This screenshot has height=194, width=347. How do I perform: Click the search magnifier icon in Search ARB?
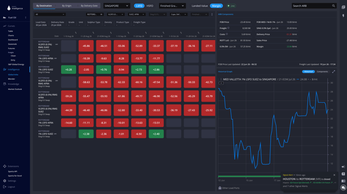pyautogui.click(x=334, y=6)
